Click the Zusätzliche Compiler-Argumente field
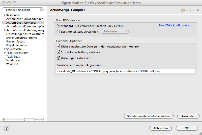The width and height of the screenshot is (202, 135). point(126,71)
